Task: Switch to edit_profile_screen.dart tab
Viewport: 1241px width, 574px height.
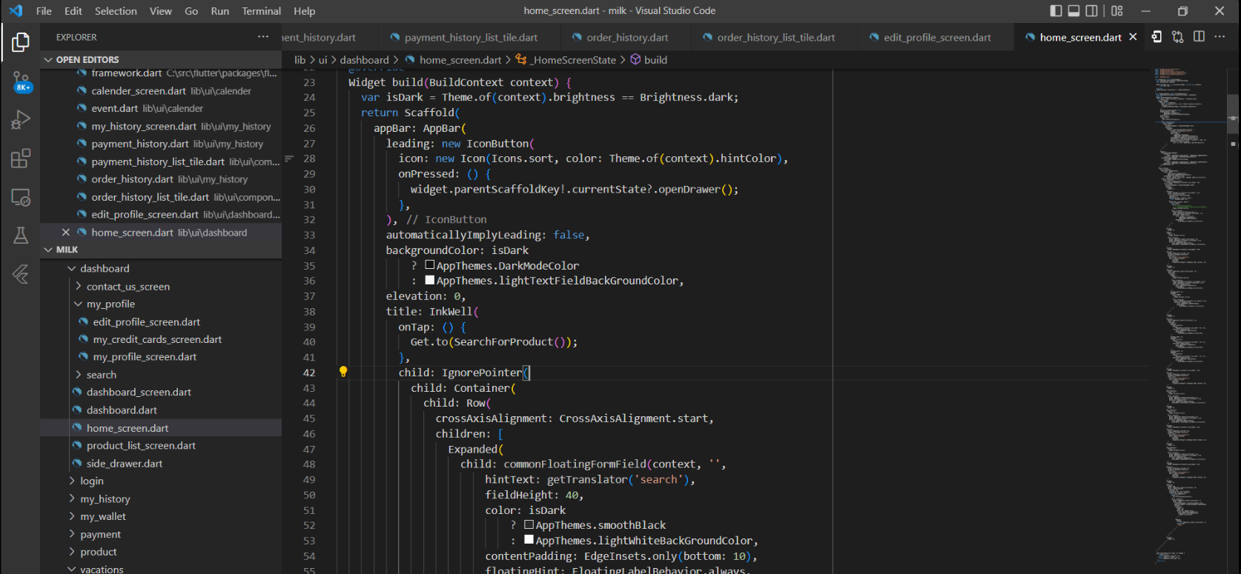Action: (x=937, y=37)
